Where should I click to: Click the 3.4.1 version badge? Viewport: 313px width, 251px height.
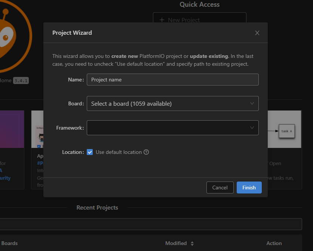pyautogui.click(x=21, y=80)
